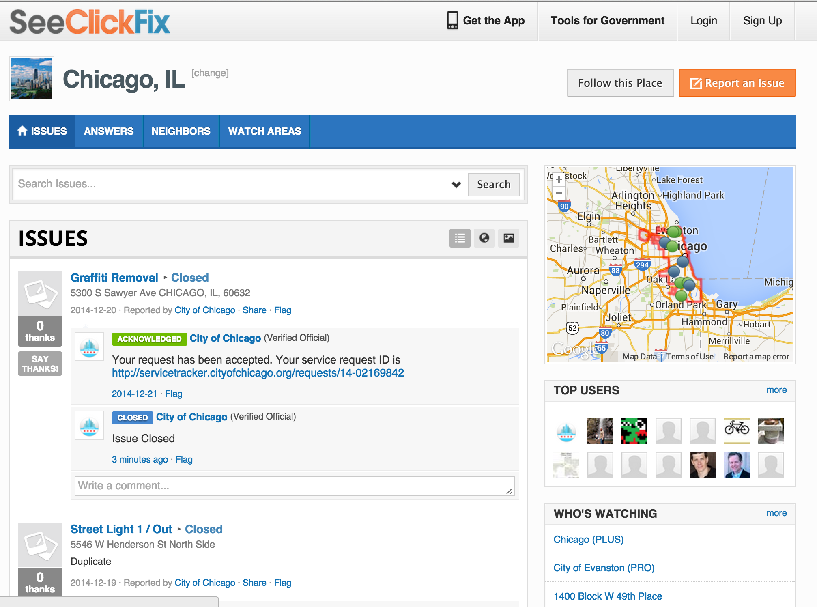Open the Answers tab

pyautogui.click(x=109, y=131)
